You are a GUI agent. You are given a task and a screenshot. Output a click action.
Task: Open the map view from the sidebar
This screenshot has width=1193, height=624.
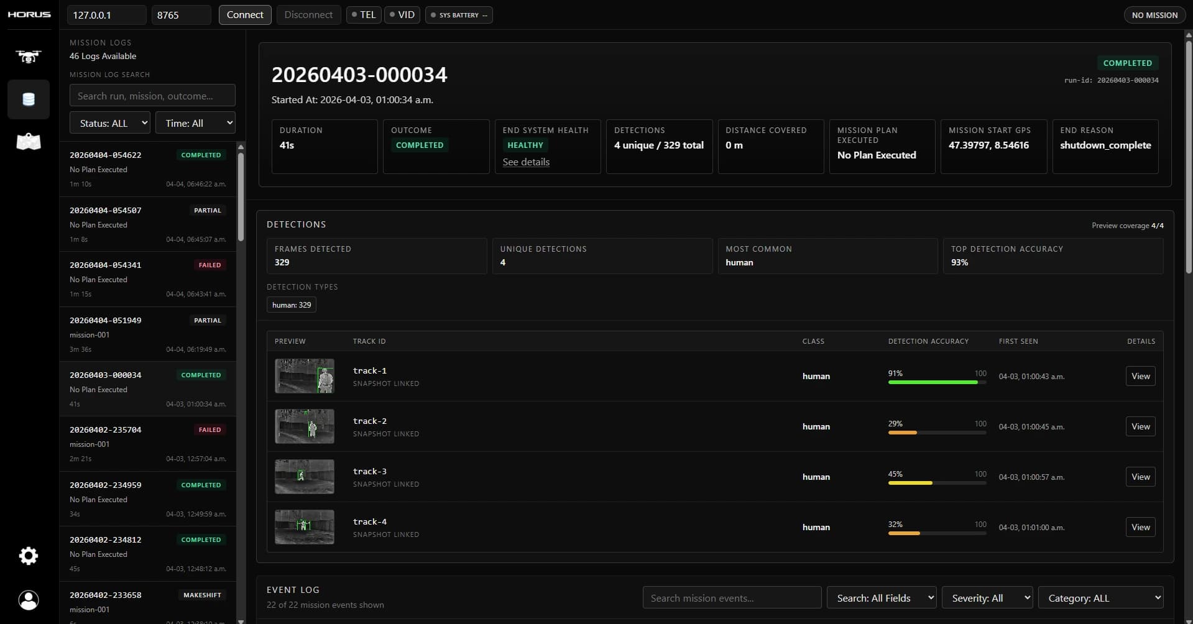coord(28,141)
